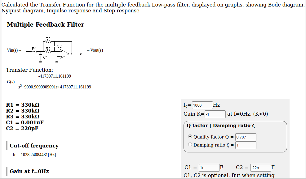Click the Damping ratio ζ value field
The height and width of the screenshot is (179, 306).
(x=246, y=145)
